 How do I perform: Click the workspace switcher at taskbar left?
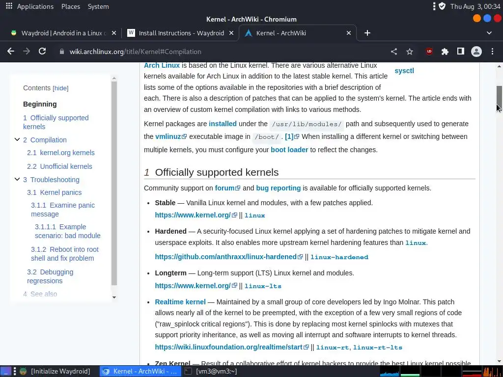[6, 371]
